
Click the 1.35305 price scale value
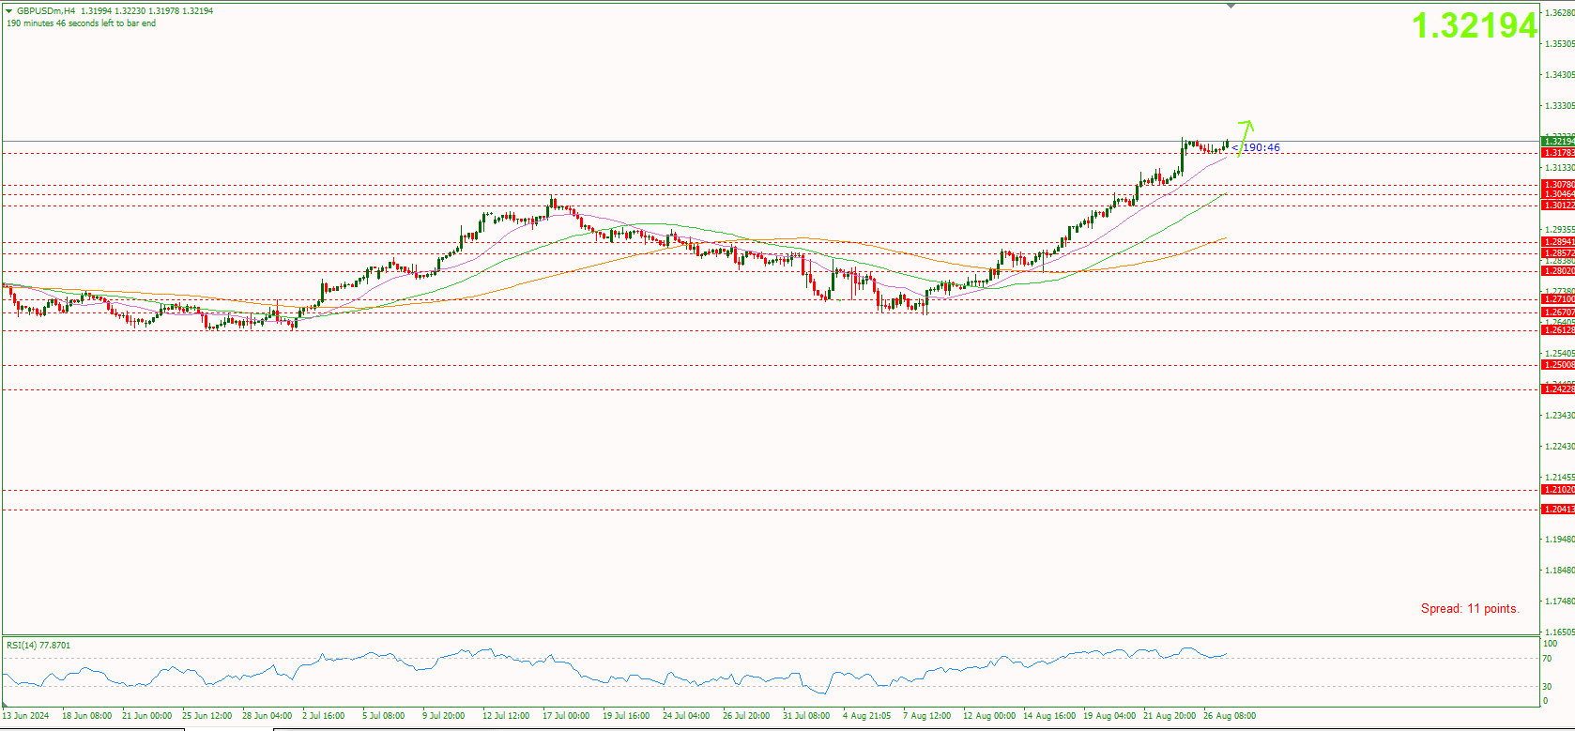tap(1561, 44)
